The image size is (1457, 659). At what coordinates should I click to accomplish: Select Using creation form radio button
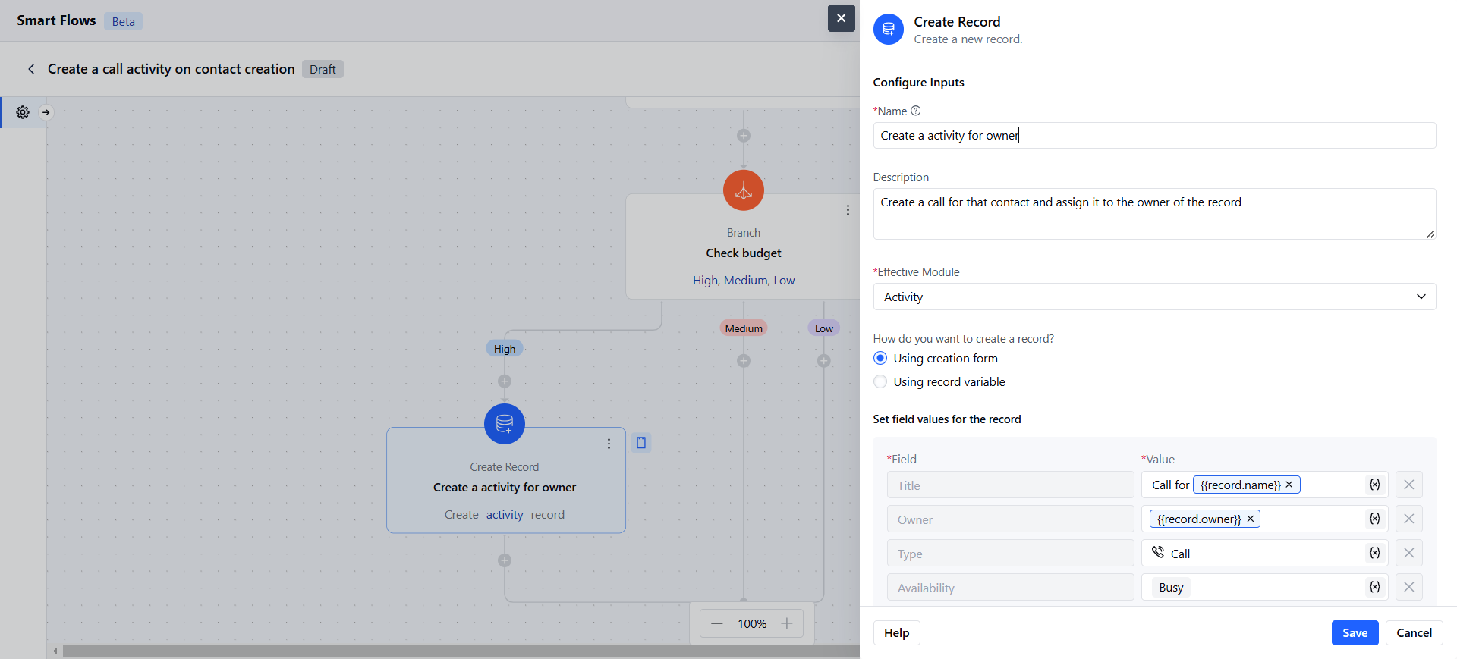click(880, 358)
